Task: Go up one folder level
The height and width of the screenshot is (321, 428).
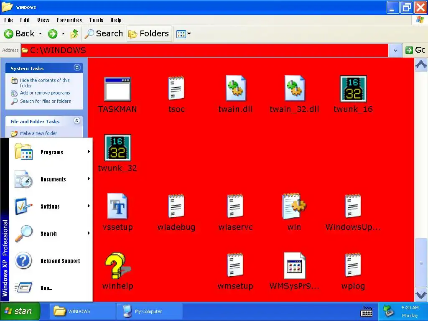Action: pos(74,34)
